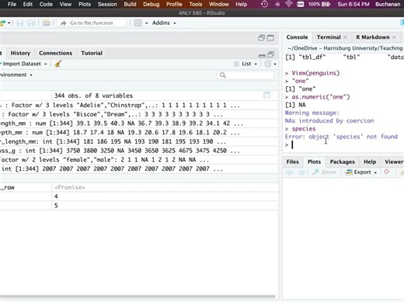The image size is (404, 303).
Task: Click the 'Error: object species not found' line
Action: pyautogui.click(x=341, y=137)
